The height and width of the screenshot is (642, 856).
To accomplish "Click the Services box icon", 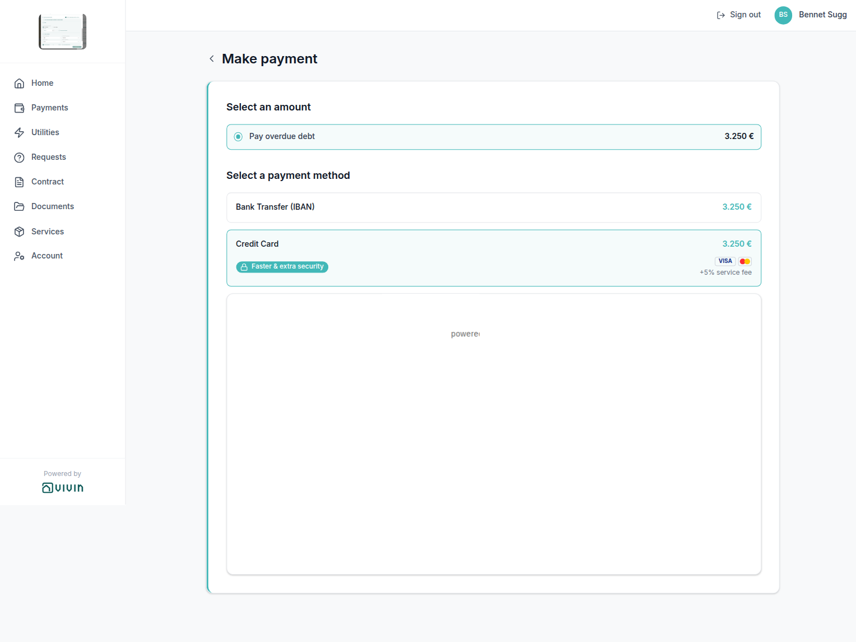I will [x=19, y=232].
